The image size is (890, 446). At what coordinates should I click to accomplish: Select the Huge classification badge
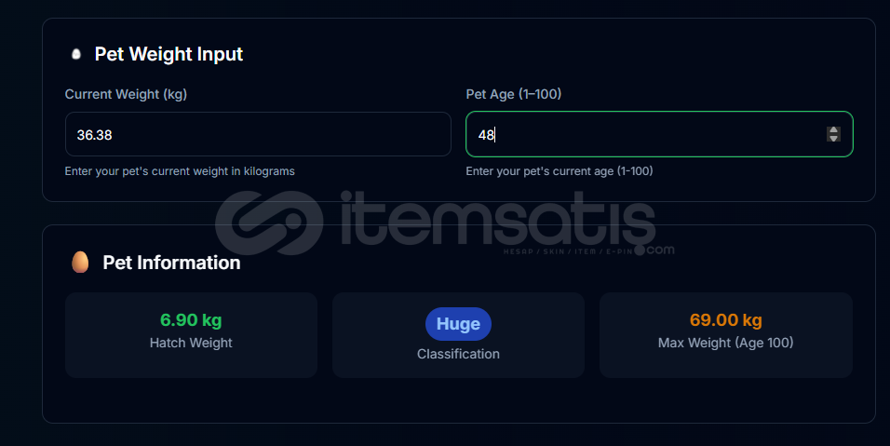pos(458,324)
